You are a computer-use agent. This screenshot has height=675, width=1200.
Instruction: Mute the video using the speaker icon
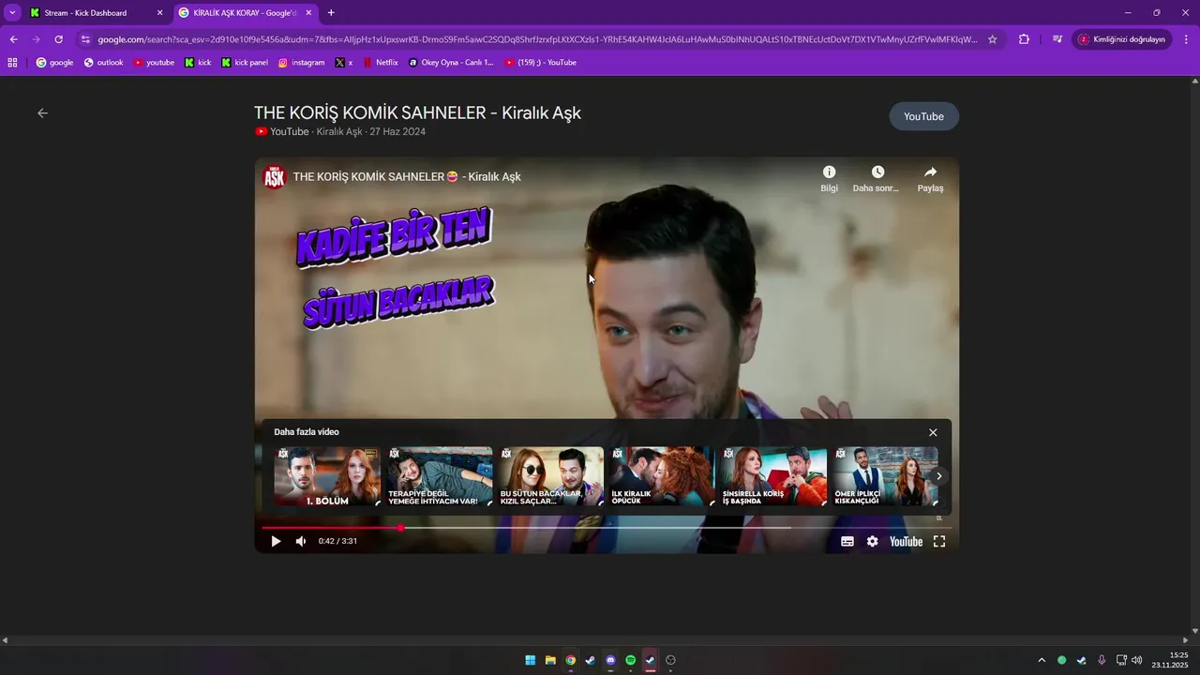tap(301, 541)
